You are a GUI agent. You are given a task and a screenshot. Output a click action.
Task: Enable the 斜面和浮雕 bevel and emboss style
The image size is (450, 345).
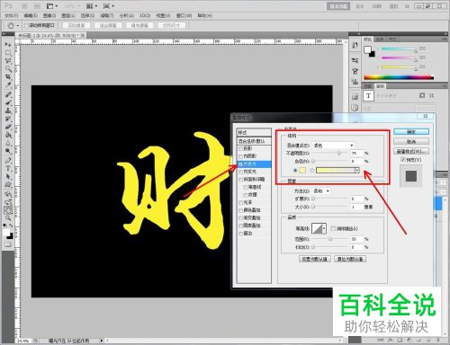240,180
